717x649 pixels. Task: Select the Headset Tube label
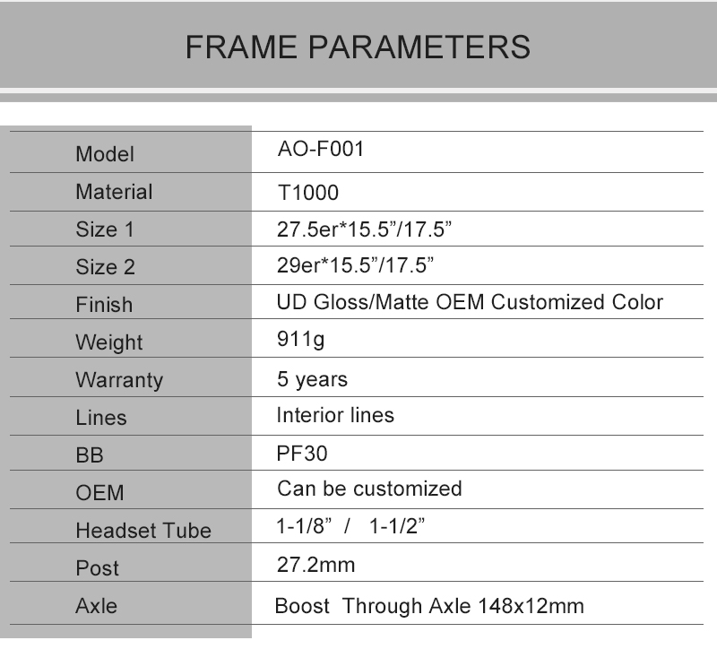click(143, 531)
